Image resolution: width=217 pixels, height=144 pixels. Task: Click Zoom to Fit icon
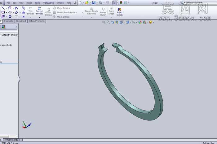click(104, 22)
